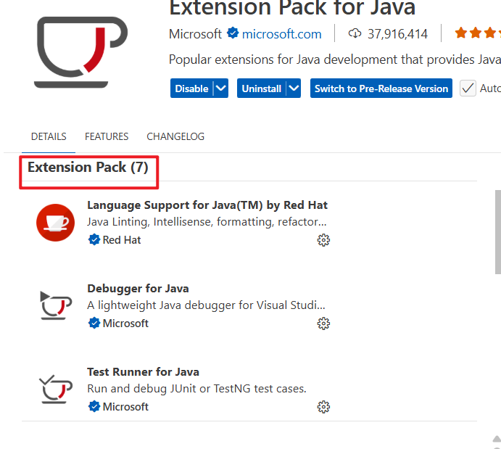The height and width of the screenshot is (449, 501).
Task: Open gear settings for Language Support for Java
Action: tap(323, 240)
